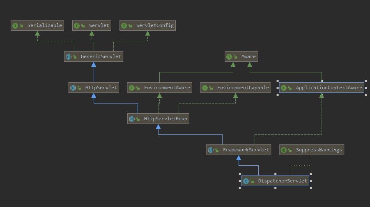Click the class icon on DispatcherServlet node
Image resolution: width=370 pixels, height=207 pixels.
[x=246, y=181]
